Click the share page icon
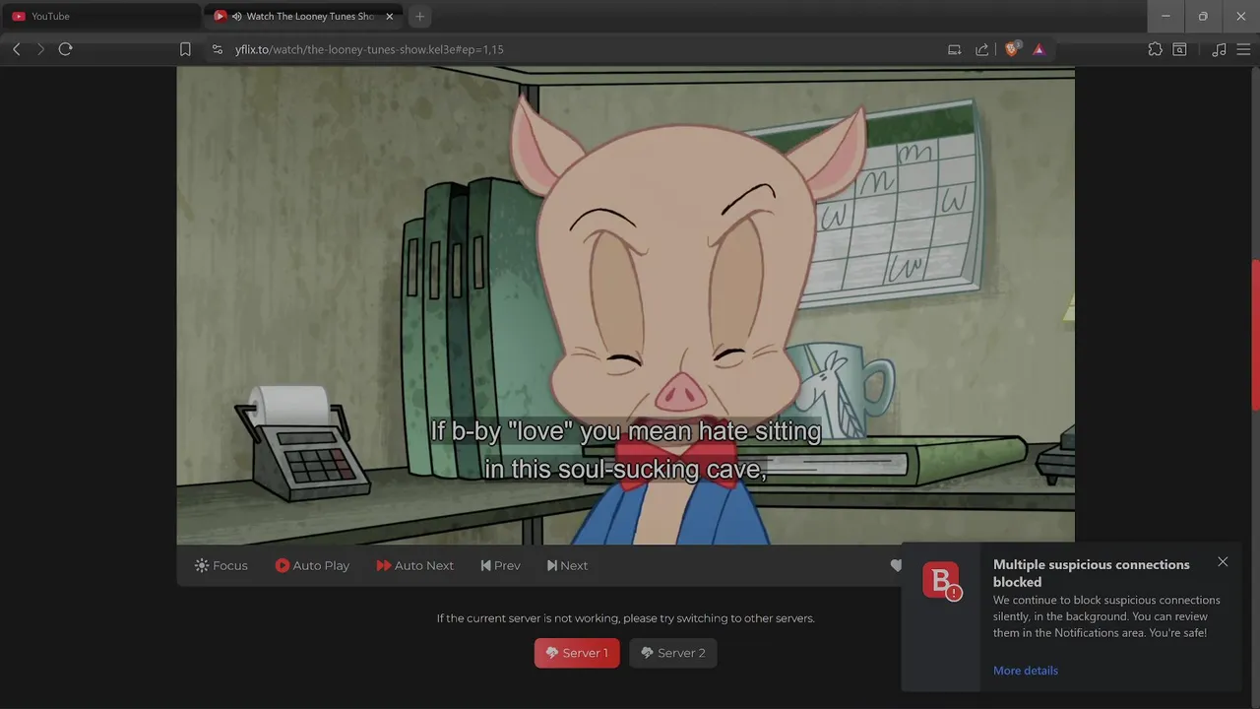 pos(981,49)
